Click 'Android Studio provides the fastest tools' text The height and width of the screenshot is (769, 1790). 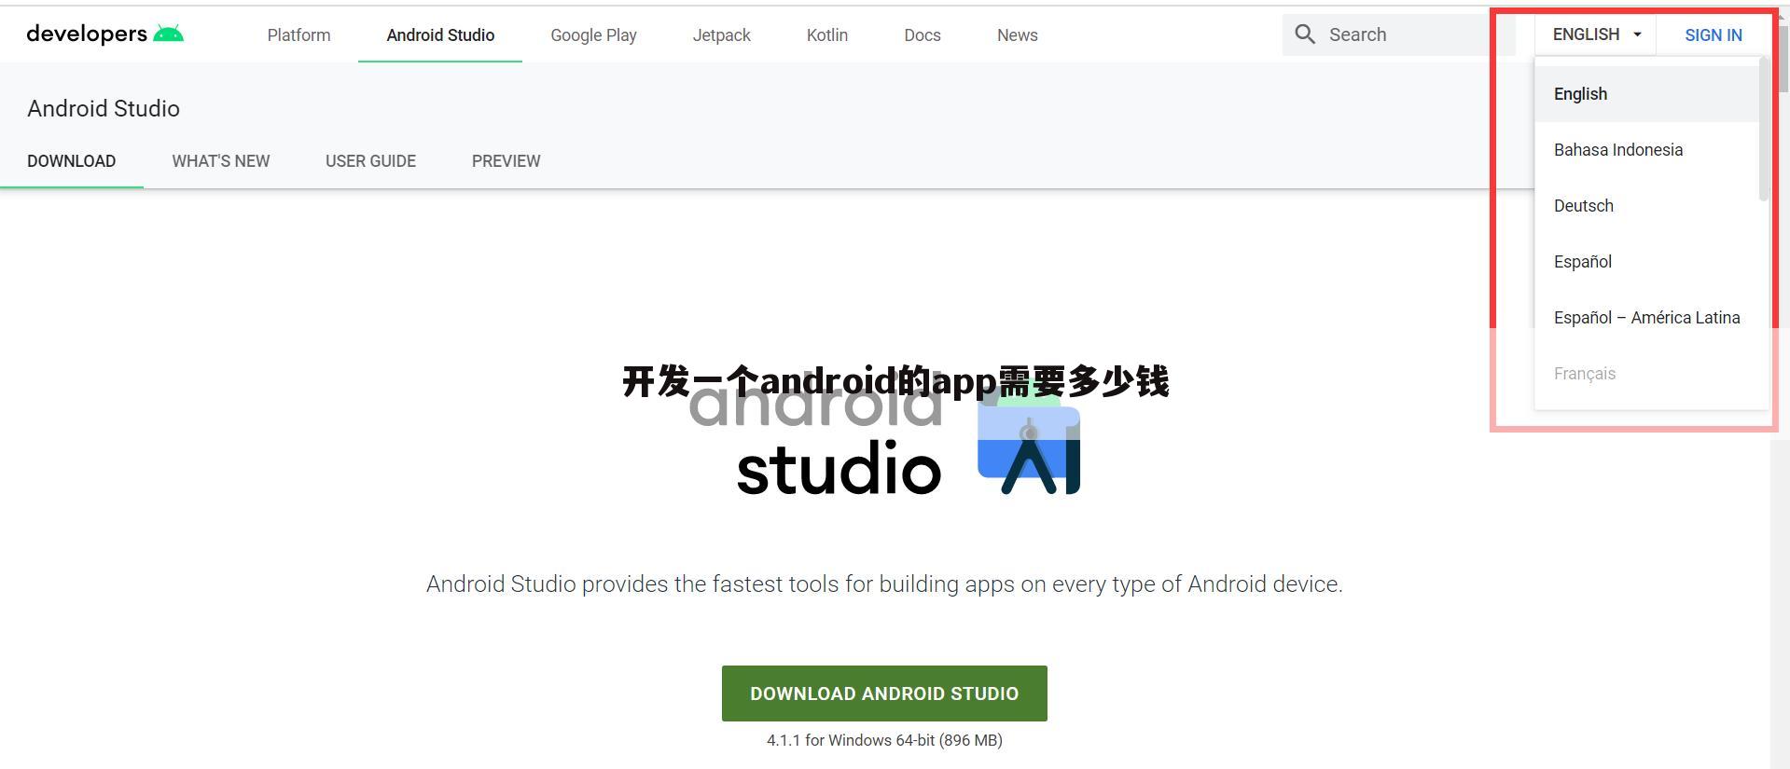pyautogui.click(x=884, y=584)
